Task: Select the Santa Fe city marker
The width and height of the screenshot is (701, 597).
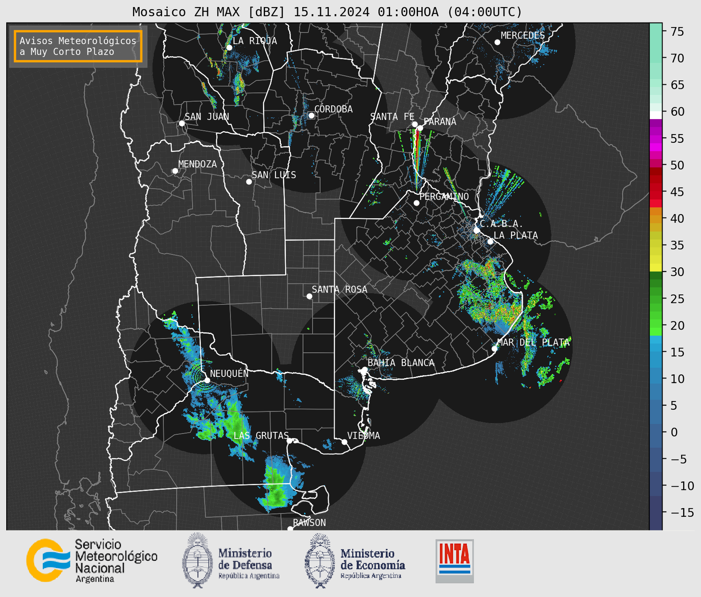Action: tap(415, 124)
